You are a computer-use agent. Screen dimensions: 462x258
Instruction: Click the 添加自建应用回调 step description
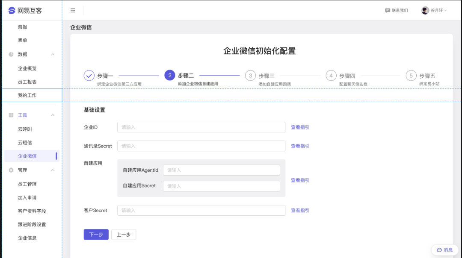[x=275, y=84]
